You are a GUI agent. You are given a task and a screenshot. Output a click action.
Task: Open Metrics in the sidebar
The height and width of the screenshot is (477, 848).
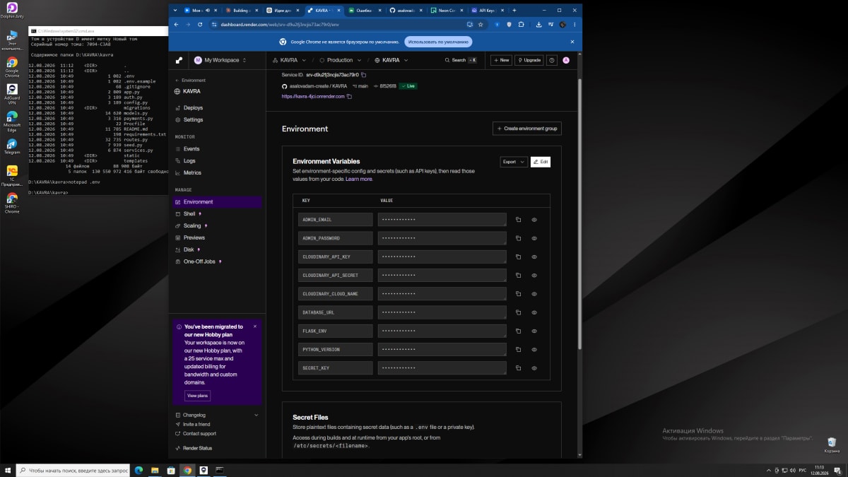[x=192, y=172]
